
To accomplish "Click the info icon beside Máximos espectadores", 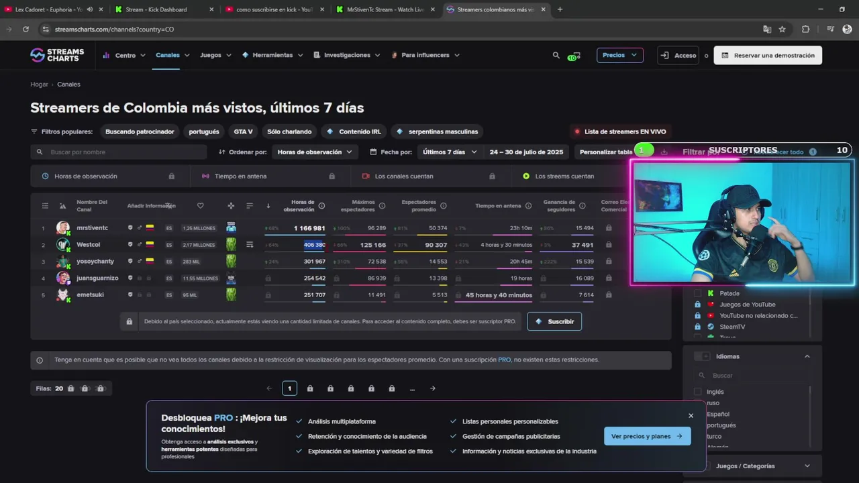I will click(x=382, y=206).
